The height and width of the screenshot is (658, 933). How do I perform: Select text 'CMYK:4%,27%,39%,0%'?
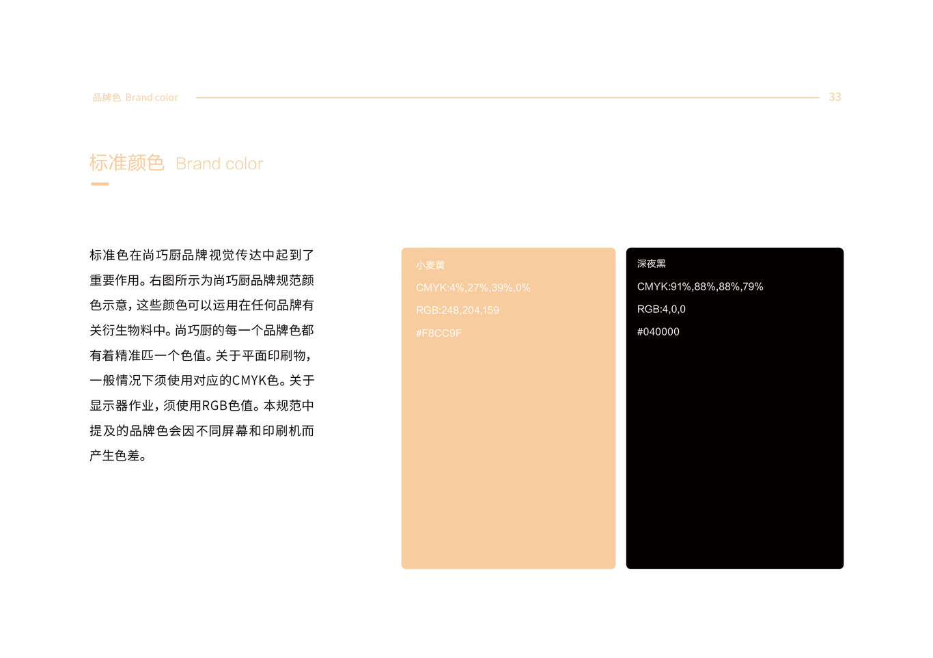coord(473,288)
